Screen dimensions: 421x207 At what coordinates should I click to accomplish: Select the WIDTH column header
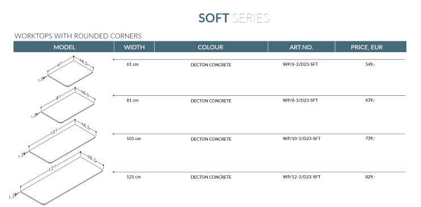pyautogui.click(x=134, y=47)
